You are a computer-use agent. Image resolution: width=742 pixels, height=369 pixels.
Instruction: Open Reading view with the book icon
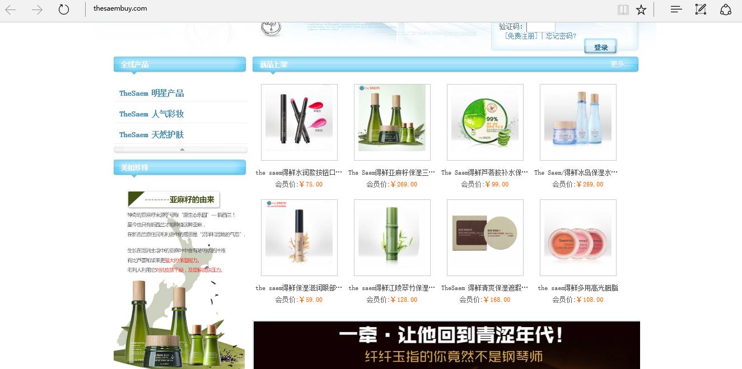point(623,9)
